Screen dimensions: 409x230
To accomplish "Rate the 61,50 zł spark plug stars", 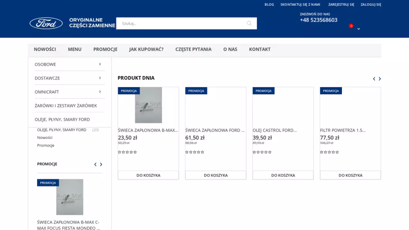I will pyautogui.click(x=194, y=152).
